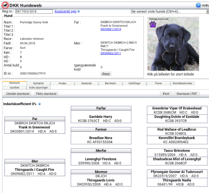
Task: Select Greenbriar Viper Of Drakeshead entry
Action: point(177,108)
